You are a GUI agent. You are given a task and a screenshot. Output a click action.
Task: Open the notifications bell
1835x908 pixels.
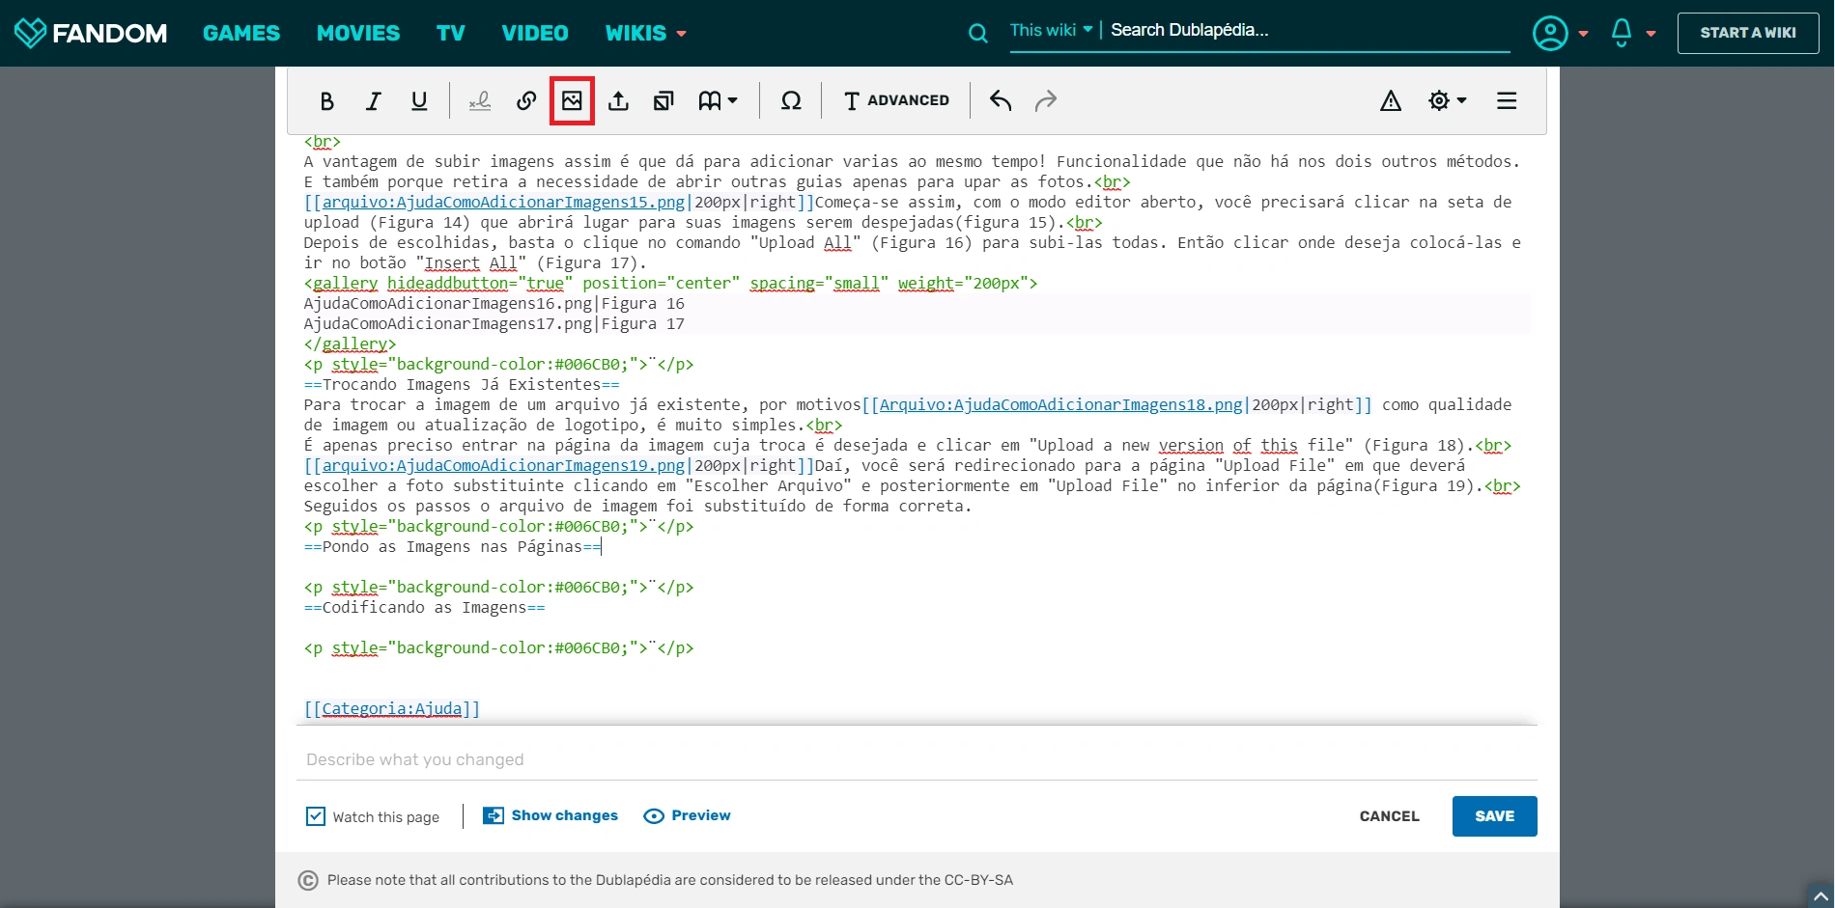click(x=1631, y=33)
